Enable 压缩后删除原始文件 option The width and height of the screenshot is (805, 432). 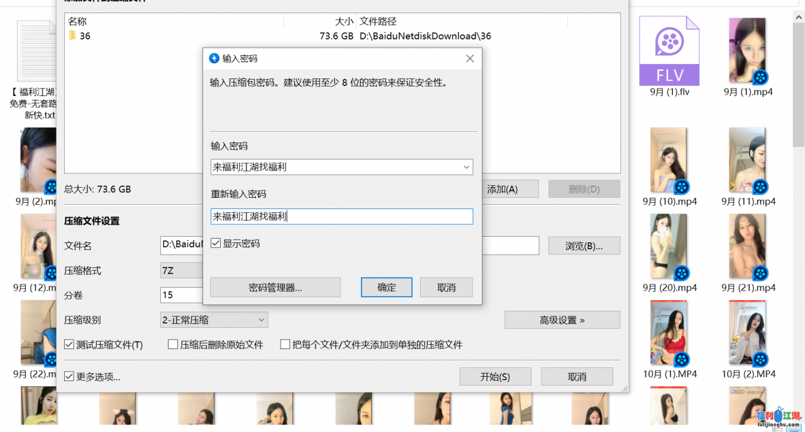(x=173, y=345)
